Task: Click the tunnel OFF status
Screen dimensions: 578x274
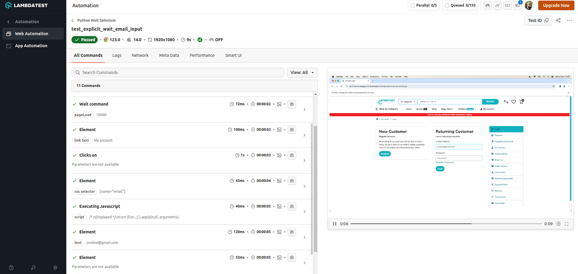Action: [216, 40]
